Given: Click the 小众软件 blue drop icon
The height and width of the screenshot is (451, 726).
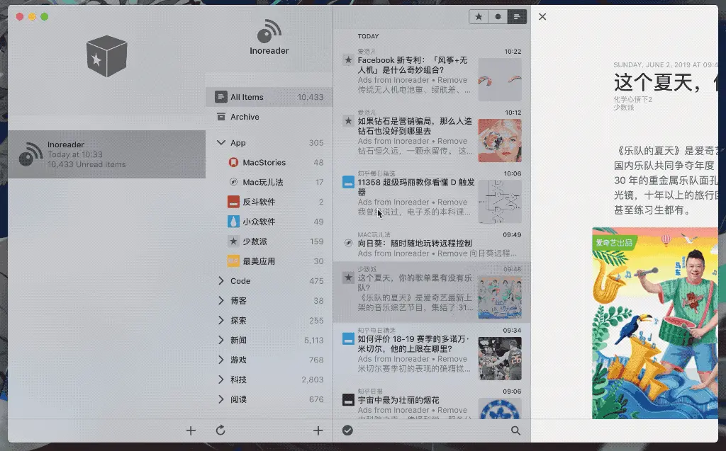Looking at the screenshot, I should (x=233, y=222).
